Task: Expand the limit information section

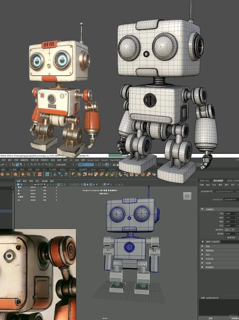Action: [x=202, y=250]
